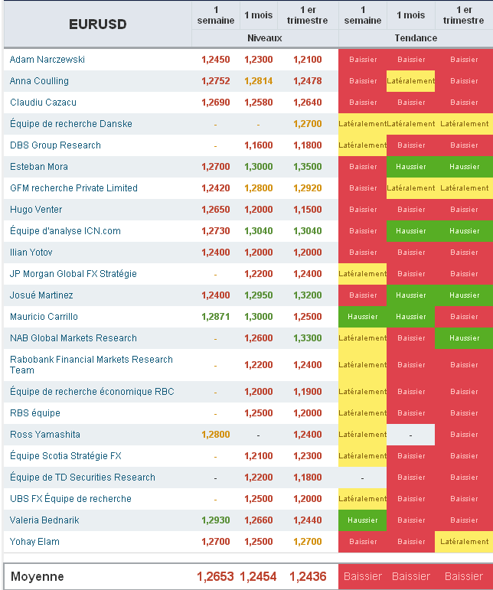Click Esteban Mora's Haussier monthly trend cell
The height and width of the screenshot is (590, 493).
410,167
